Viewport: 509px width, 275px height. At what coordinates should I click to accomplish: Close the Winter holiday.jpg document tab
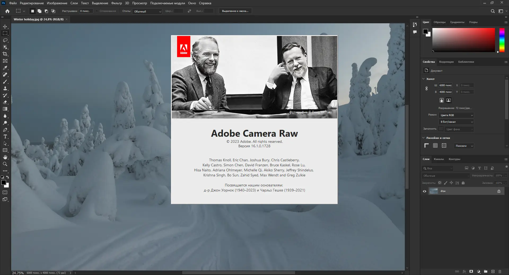pyautogui.click(x=67, y=19)
